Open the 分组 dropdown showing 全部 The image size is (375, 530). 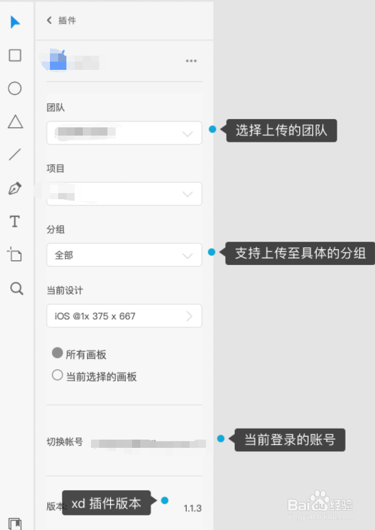click(124, 255)
